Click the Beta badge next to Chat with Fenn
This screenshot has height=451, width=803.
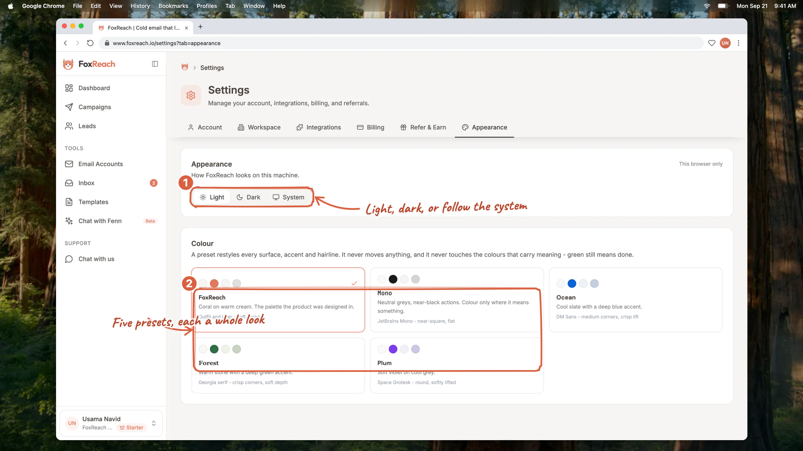(x=150, y=221)
